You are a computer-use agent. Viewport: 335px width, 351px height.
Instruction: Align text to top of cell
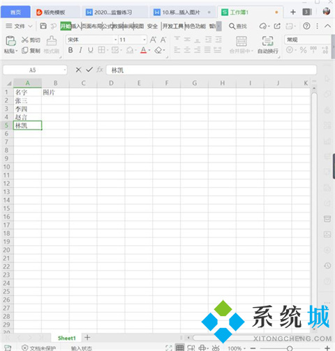click(x=177, y=39)
